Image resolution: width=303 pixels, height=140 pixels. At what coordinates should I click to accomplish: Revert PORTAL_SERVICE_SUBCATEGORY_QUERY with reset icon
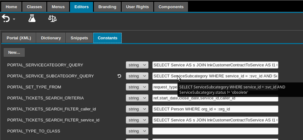point(119,76)
